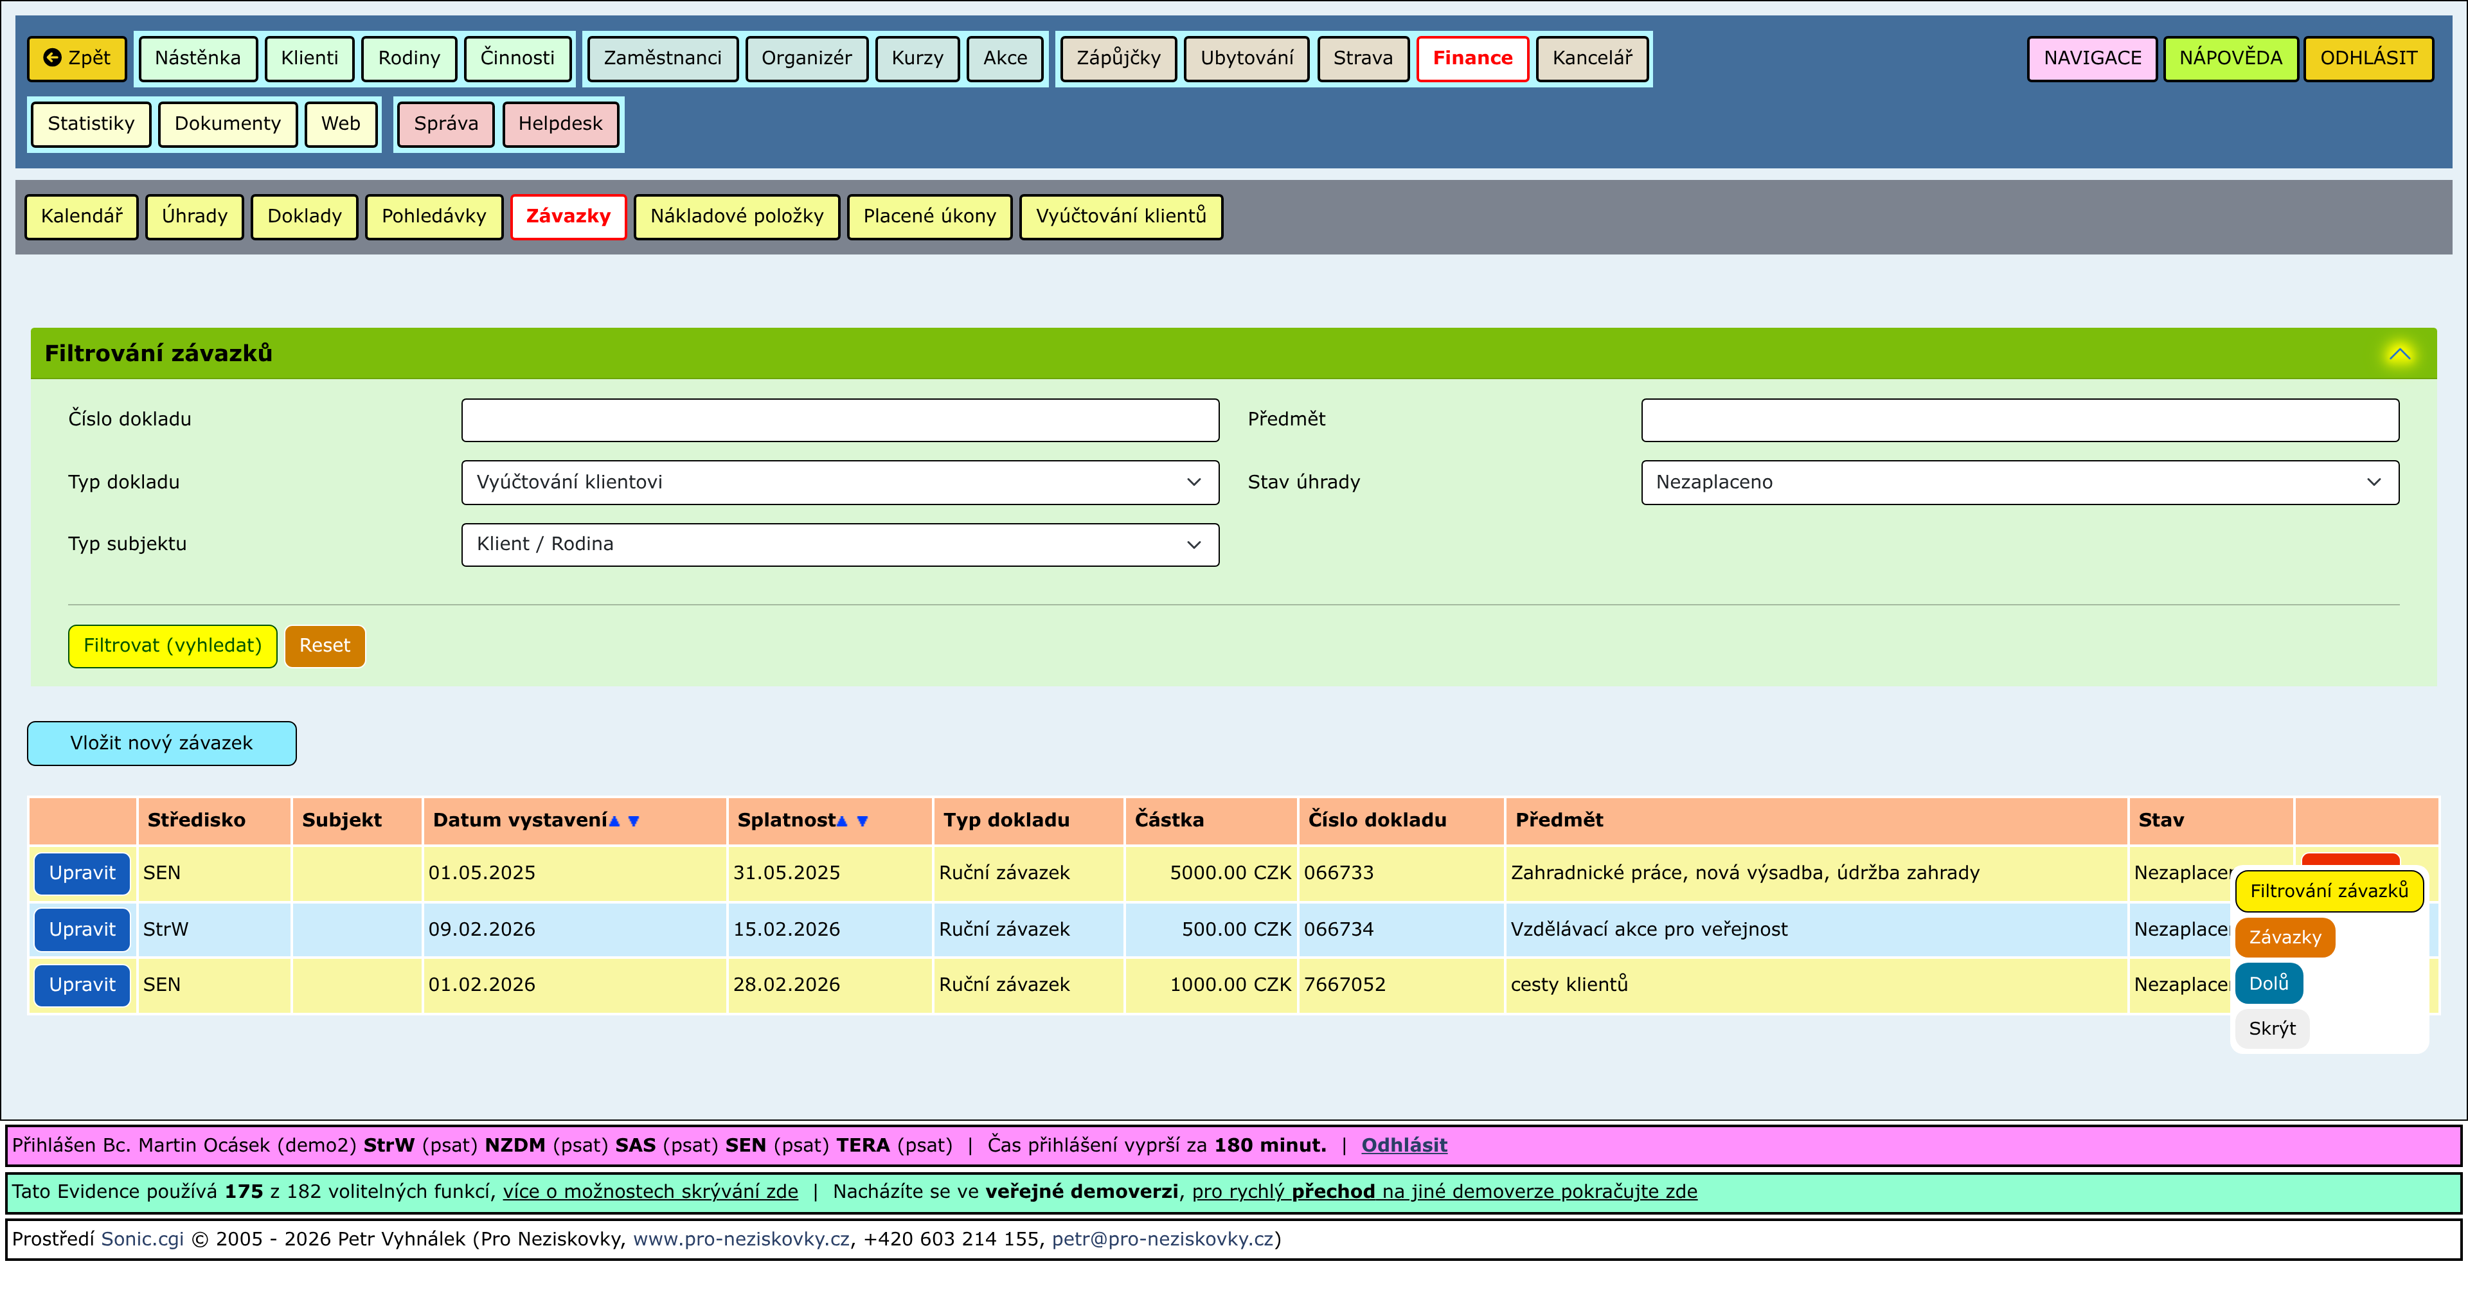Viewport: 2468px width, 1293px height.
Task: Go back using the Zpět button
Action: click(78, 58)
